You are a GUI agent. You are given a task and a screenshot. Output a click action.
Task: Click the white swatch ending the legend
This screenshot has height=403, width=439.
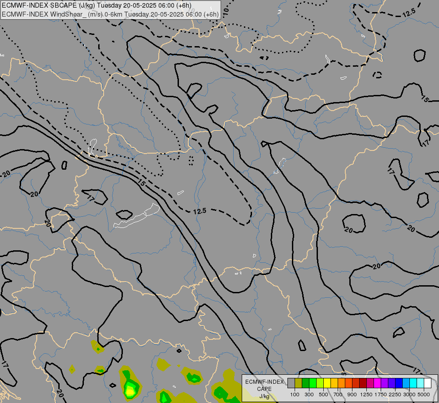tap(428, 383)
